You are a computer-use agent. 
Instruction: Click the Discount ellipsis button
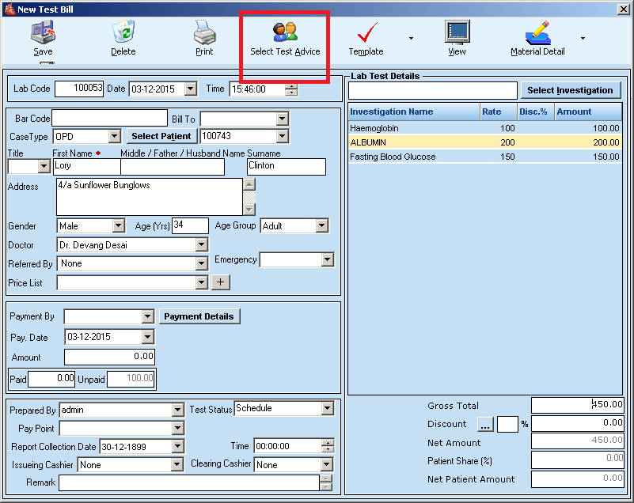coord(485,425)
